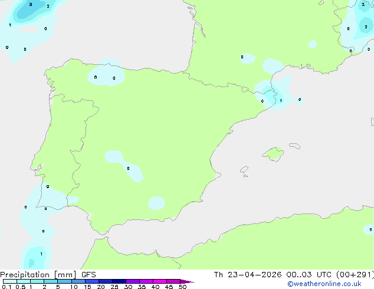Click the "GFS" model label
The height and width of the screenshot is (289, 374).
pyautogui.click(x=88, y=275)
